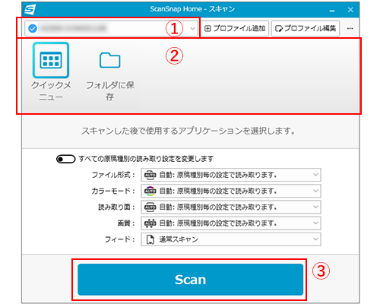Expand the フィード 通常スキャン dropdown
This screenshot has height=304, width=380.
(231, 239)
